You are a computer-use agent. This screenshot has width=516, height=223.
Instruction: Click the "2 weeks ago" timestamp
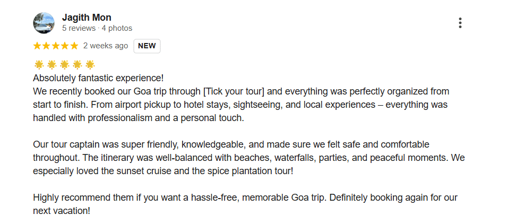coord(106,46)
